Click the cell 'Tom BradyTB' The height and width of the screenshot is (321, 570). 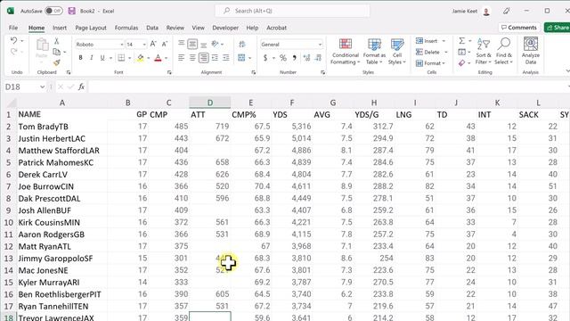(62, 127)
